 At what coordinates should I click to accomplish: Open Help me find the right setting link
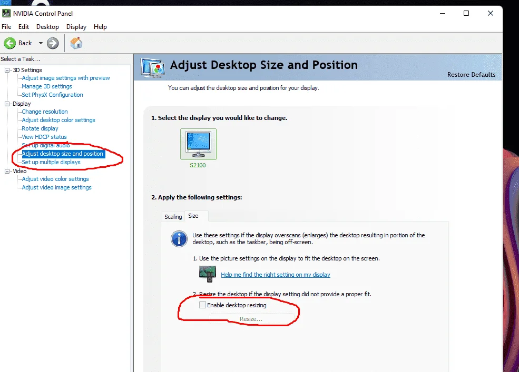(x=276, y=275)
